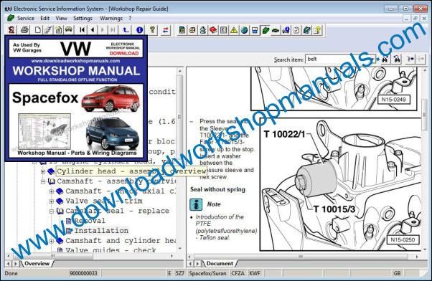Switch to the Overview tab

tap(37, 263)
